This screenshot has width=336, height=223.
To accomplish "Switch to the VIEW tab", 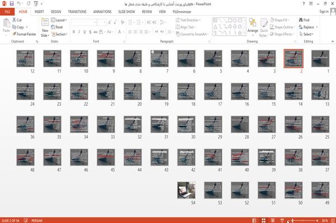I will click(x=162, y=12).
